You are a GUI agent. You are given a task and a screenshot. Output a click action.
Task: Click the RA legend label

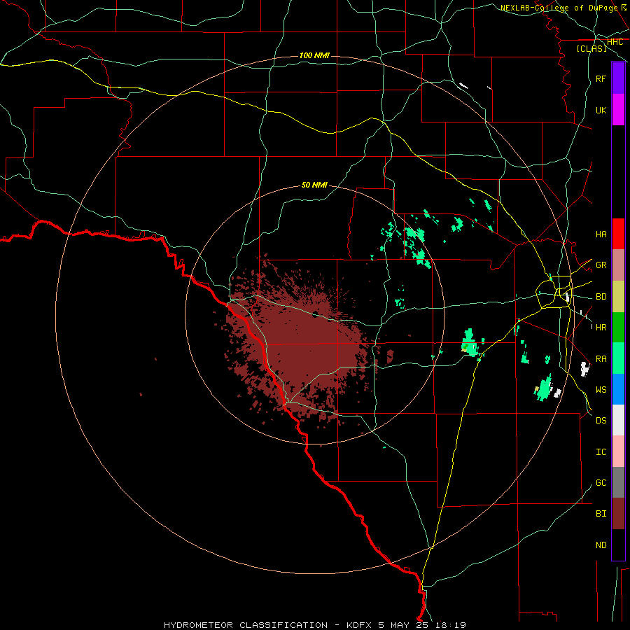point(601,359)
